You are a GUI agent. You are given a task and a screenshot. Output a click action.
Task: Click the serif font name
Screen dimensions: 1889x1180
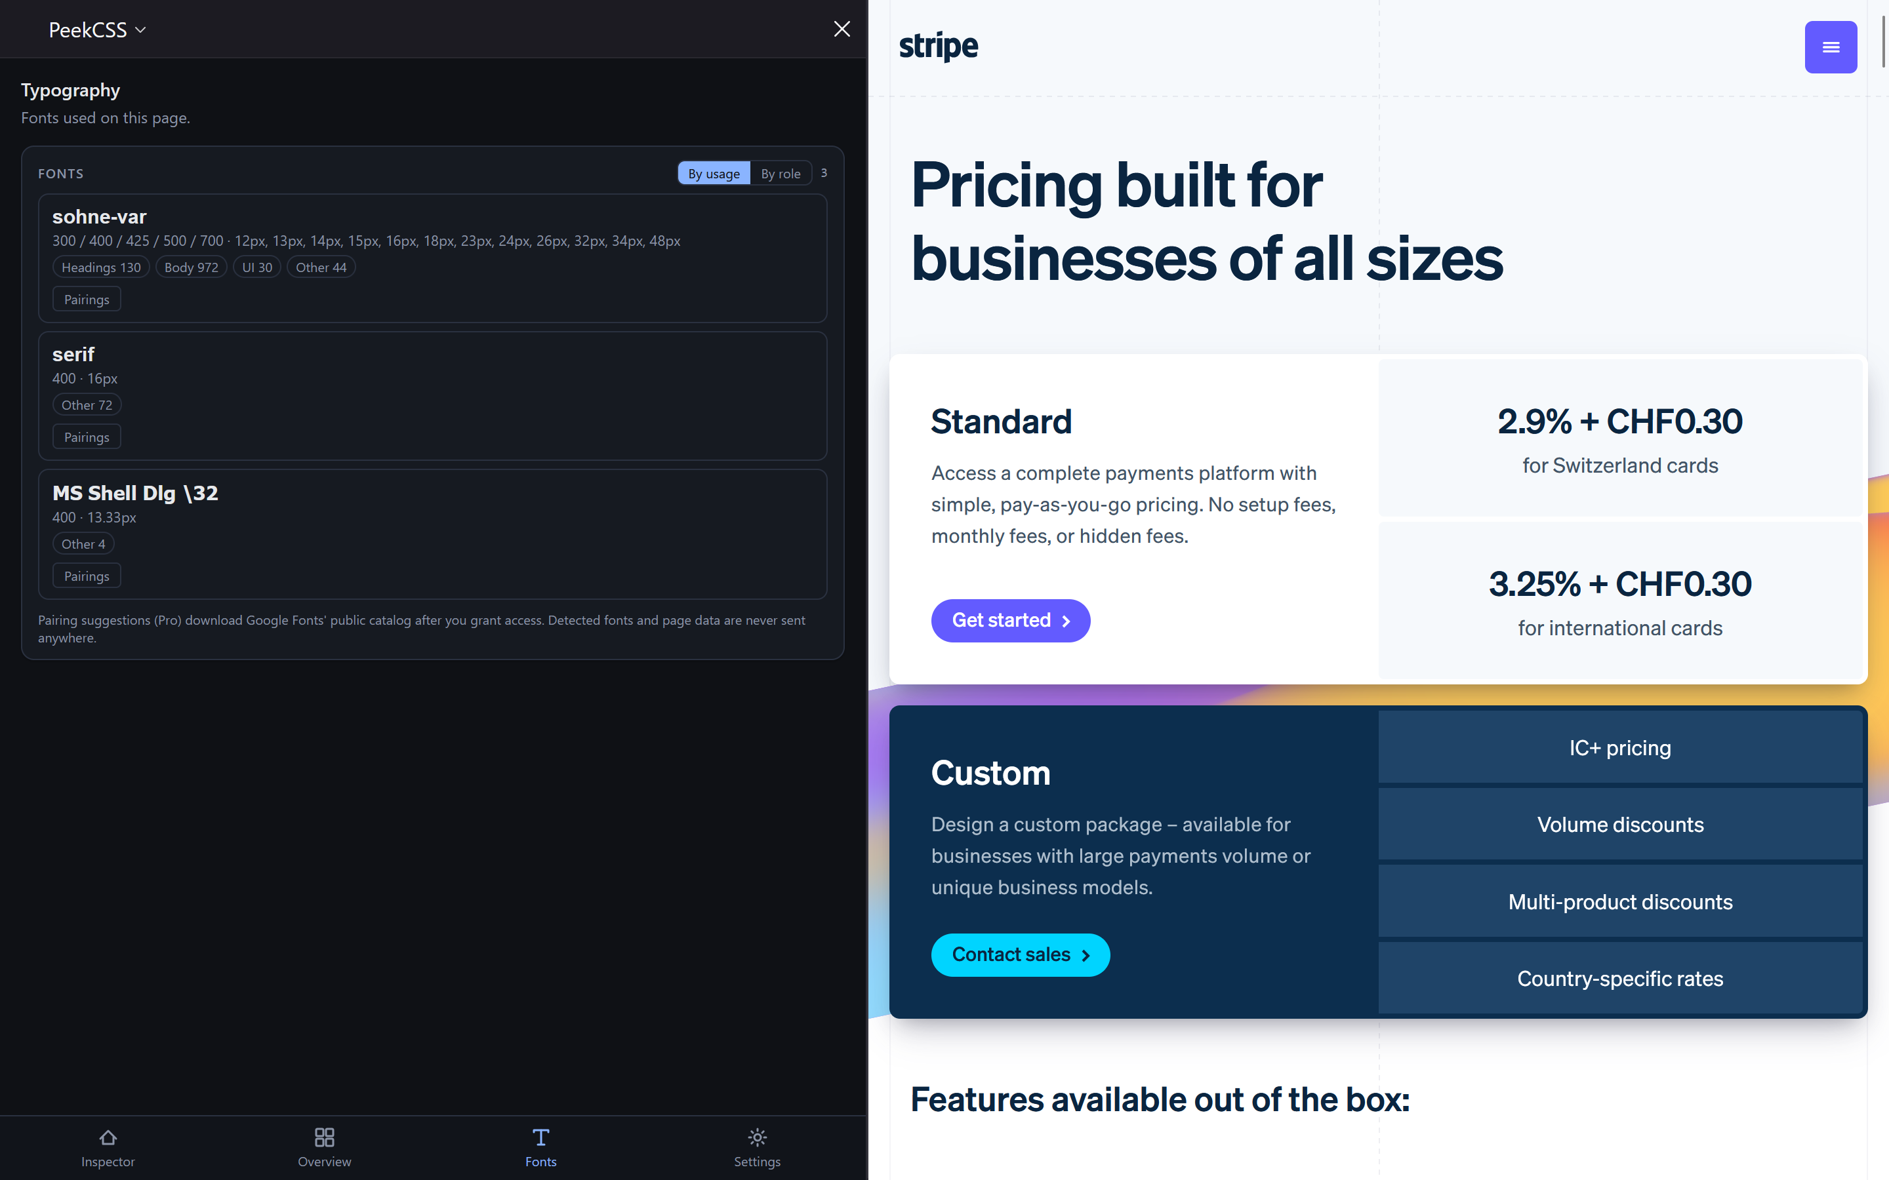[x=73, y=354]
